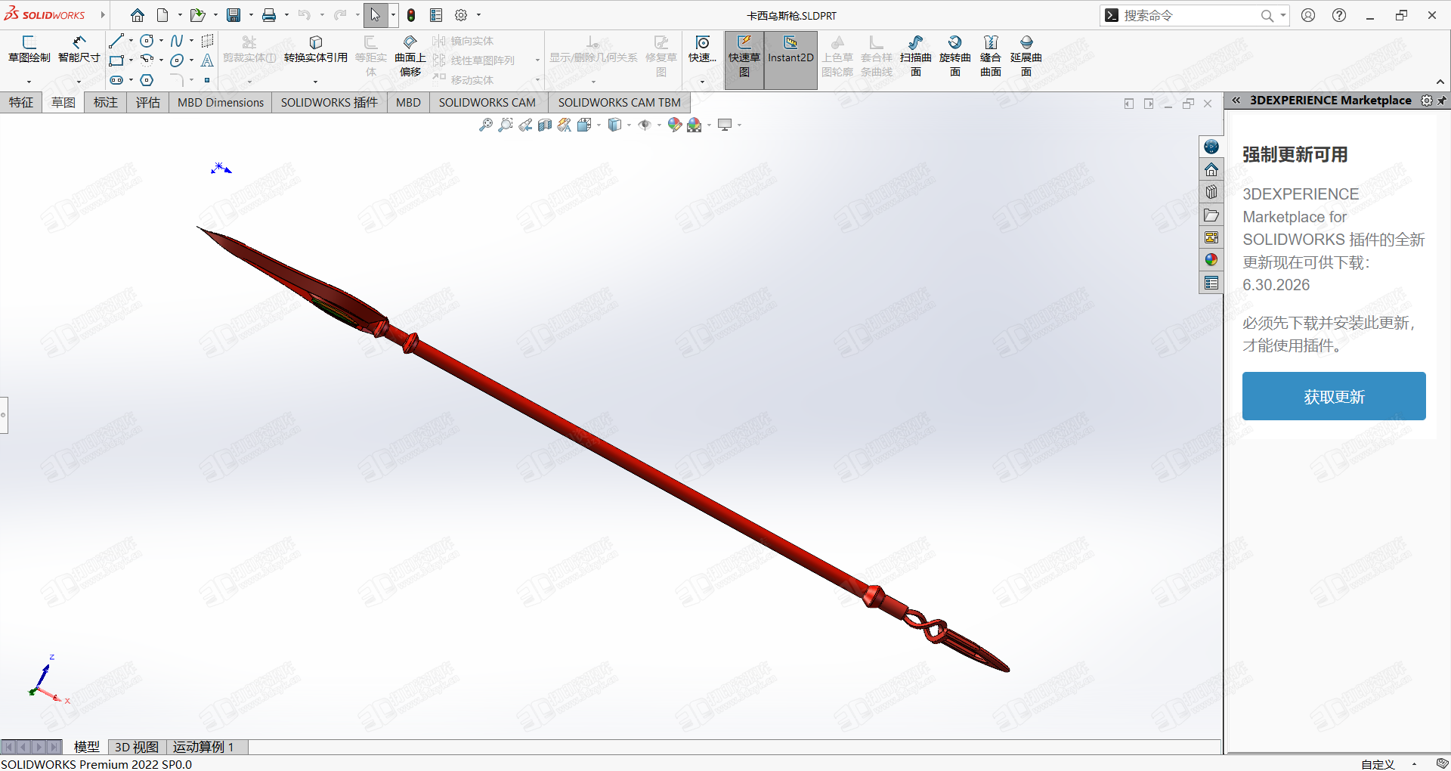Expand the Options gear dropdown arrow

point(478,15)
